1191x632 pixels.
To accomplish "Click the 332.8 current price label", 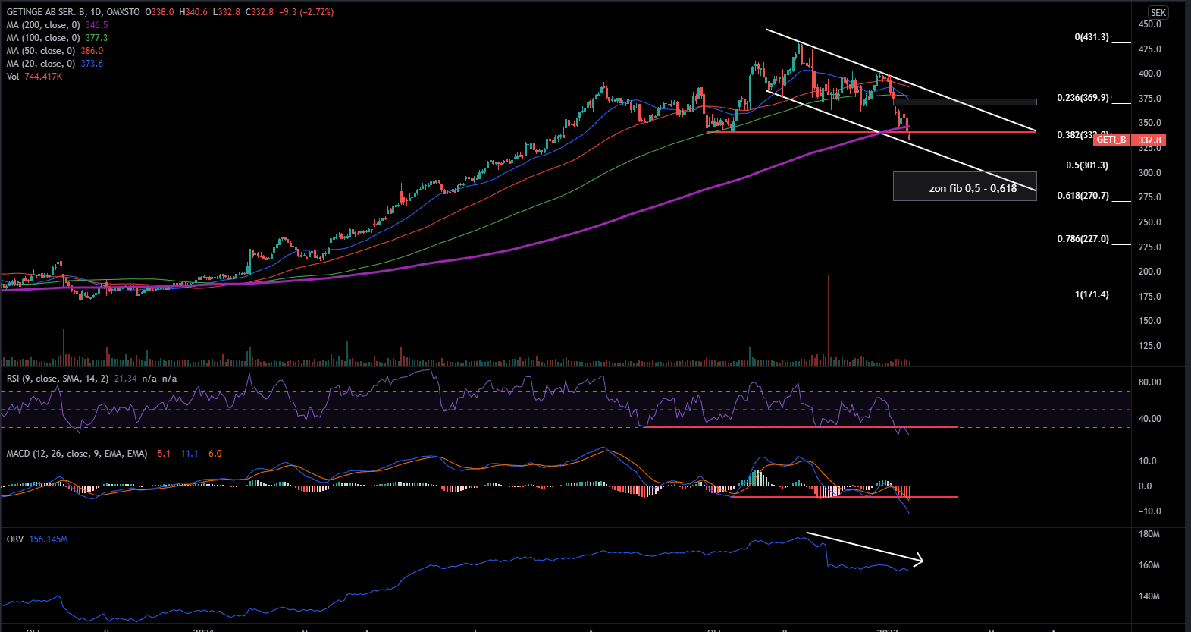I will [1149, 140].
